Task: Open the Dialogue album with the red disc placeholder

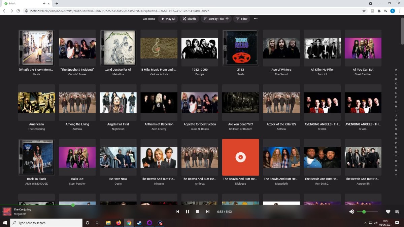Action: click(x=240, y=157)
